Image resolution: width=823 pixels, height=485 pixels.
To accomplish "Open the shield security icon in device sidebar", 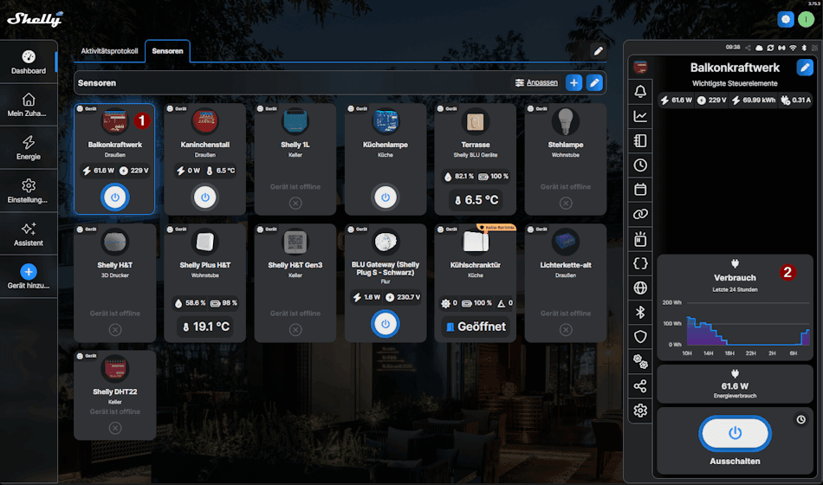I will click(x=640, y=336).
